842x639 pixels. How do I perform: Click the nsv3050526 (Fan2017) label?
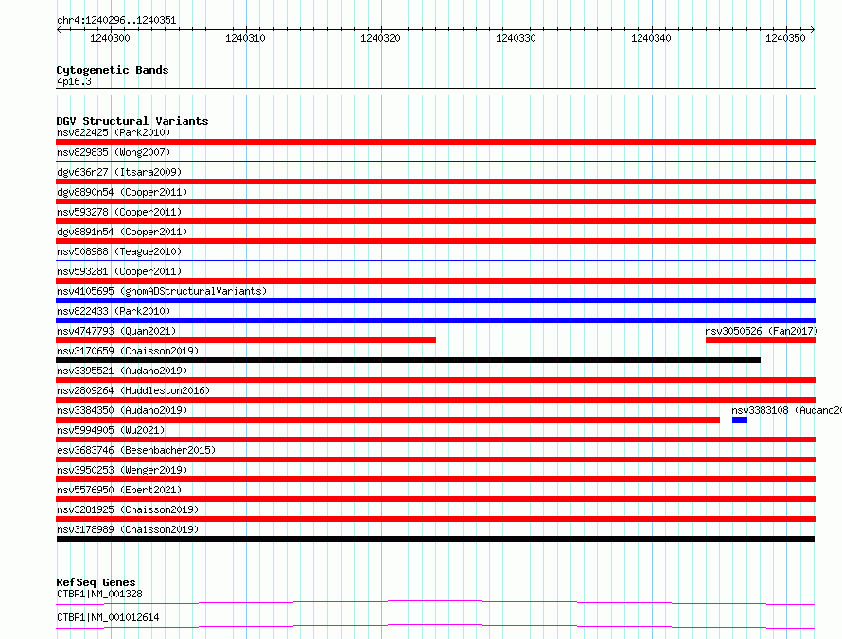pos(762,331)
